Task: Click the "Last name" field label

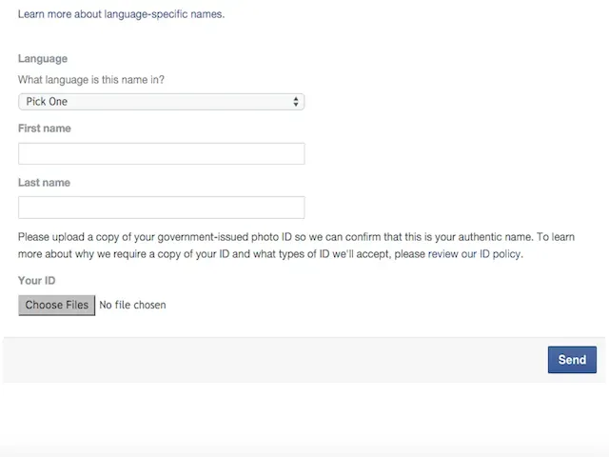Action: (x=44, y=183)
